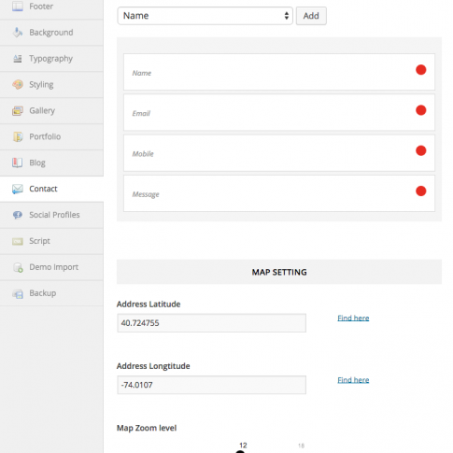The image size is (453, 453).
Task: Click the Styling palette icon
Action: pyautogui.click(x=18, y=84)
